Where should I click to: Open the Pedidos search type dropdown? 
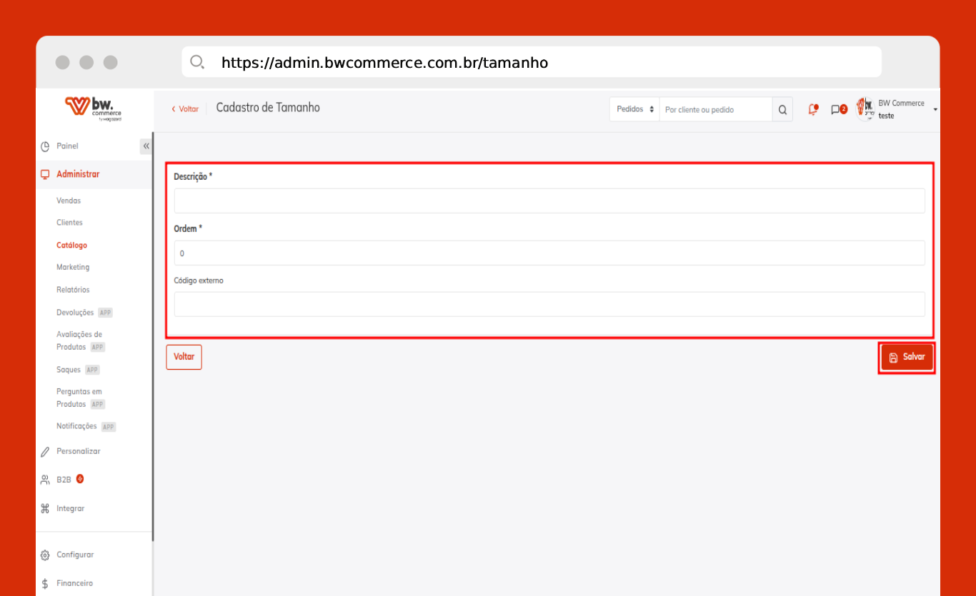click(634, 110)
